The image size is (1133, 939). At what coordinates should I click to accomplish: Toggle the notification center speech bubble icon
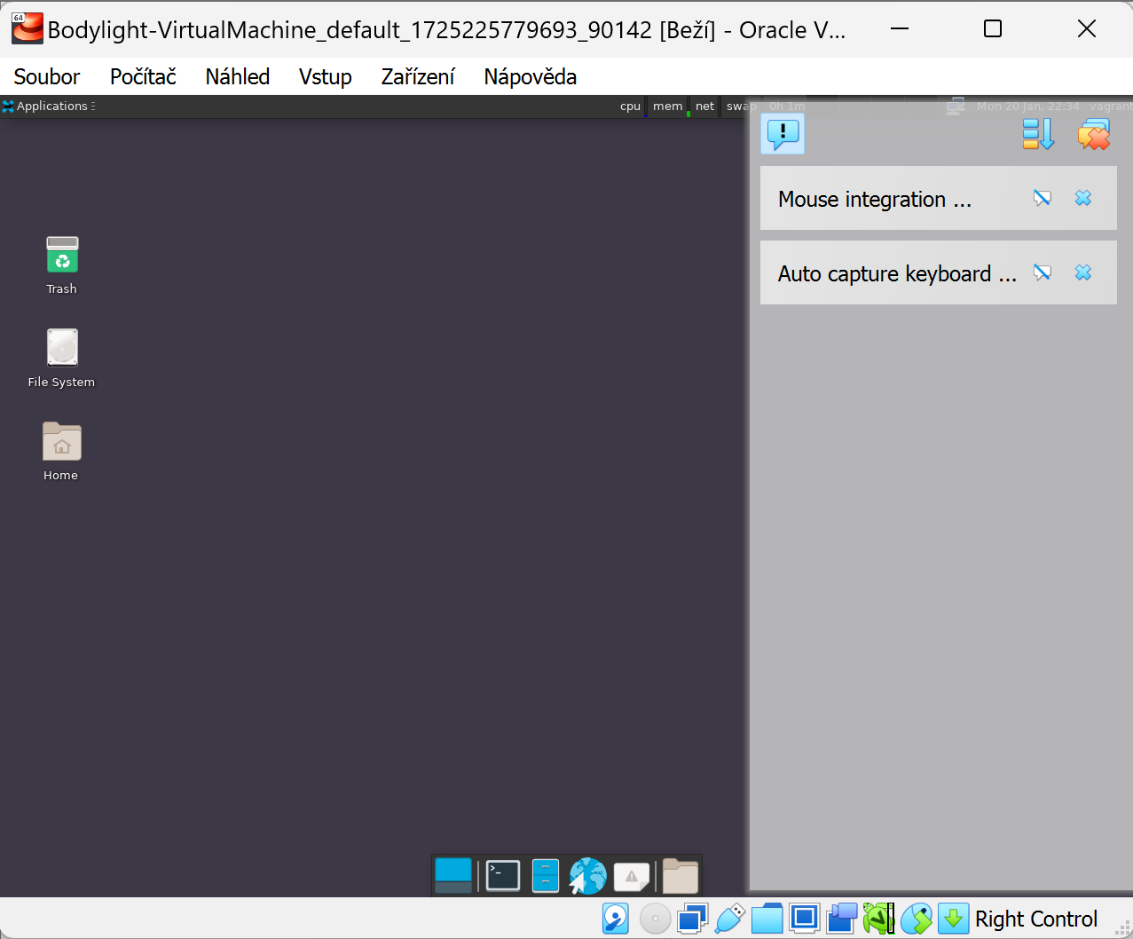coord(783,134)
